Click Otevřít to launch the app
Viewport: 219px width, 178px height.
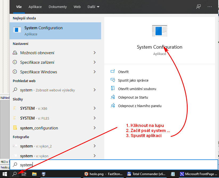click(x=123, y=72)
